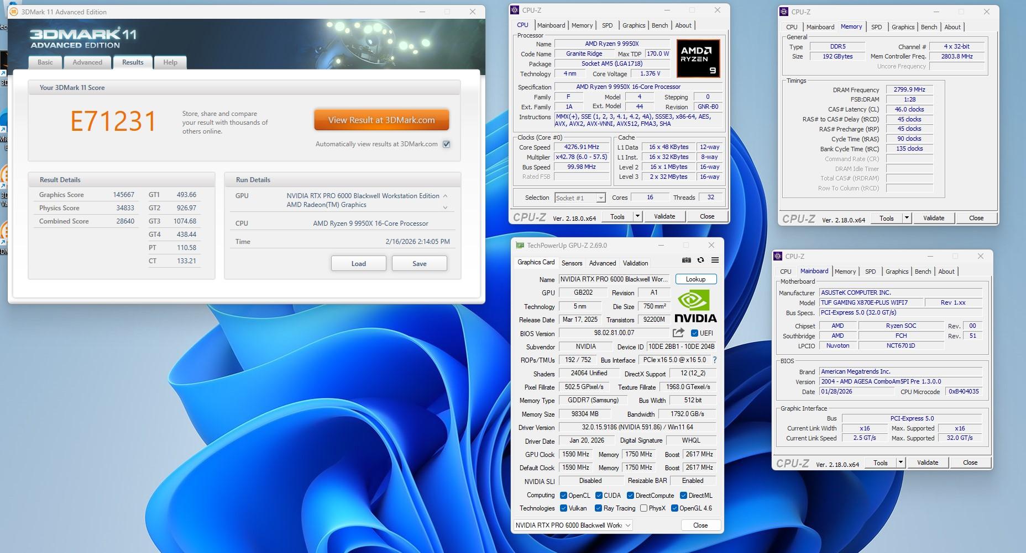Click the AMD Ryzen 9 logo
Screen dimensions: 1026x553
[698, 59]
